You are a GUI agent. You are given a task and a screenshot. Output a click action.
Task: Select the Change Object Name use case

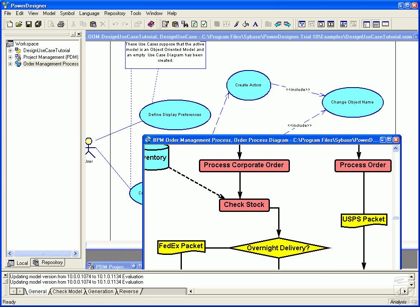click(352, 102)
